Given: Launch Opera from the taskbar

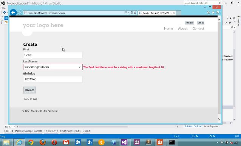Looking at the screenshot, I should [54, 143].
